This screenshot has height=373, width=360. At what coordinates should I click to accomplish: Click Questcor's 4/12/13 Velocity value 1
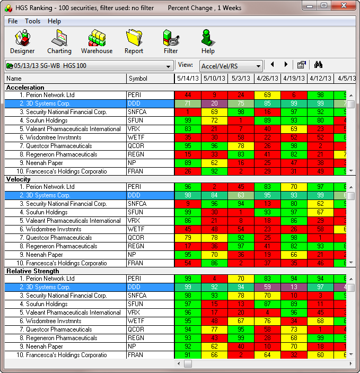320,238
